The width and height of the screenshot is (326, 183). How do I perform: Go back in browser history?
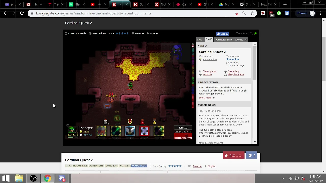click(6, 13)
